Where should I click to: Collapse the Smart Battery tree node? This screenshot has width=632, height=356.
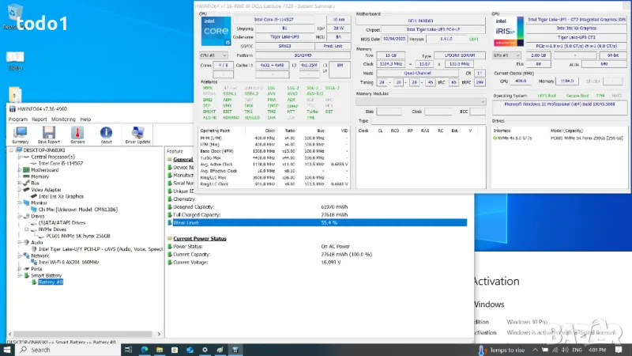click(19, 275)
